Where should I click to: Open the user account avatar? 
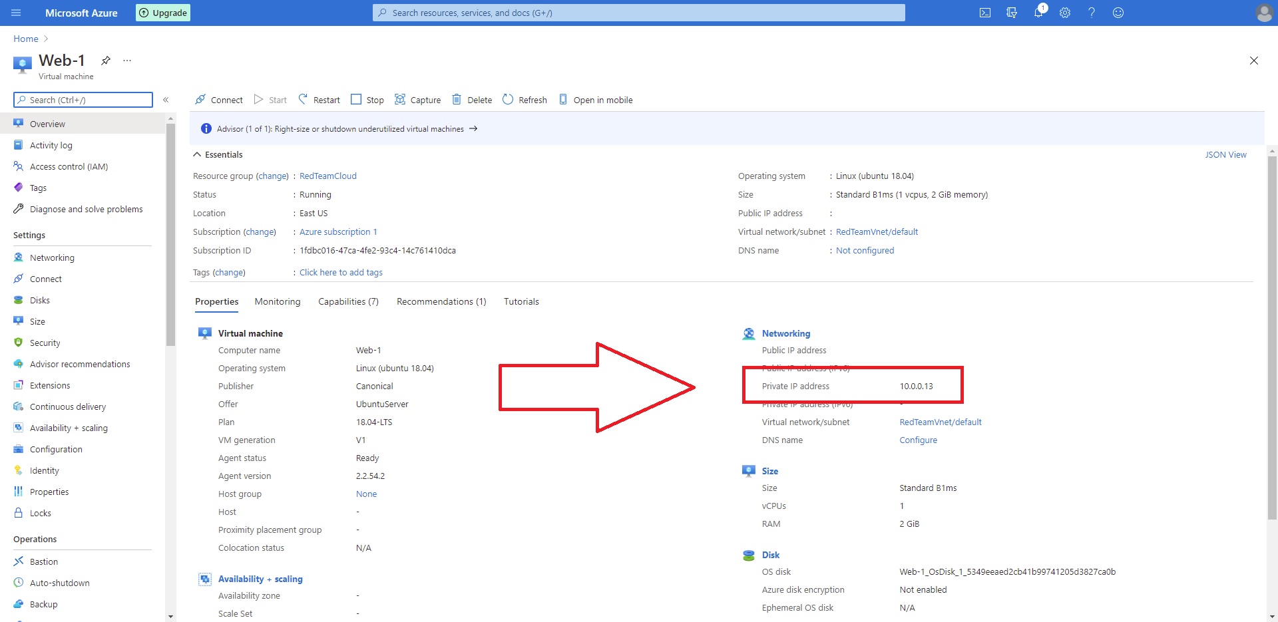coord(1264,13)
